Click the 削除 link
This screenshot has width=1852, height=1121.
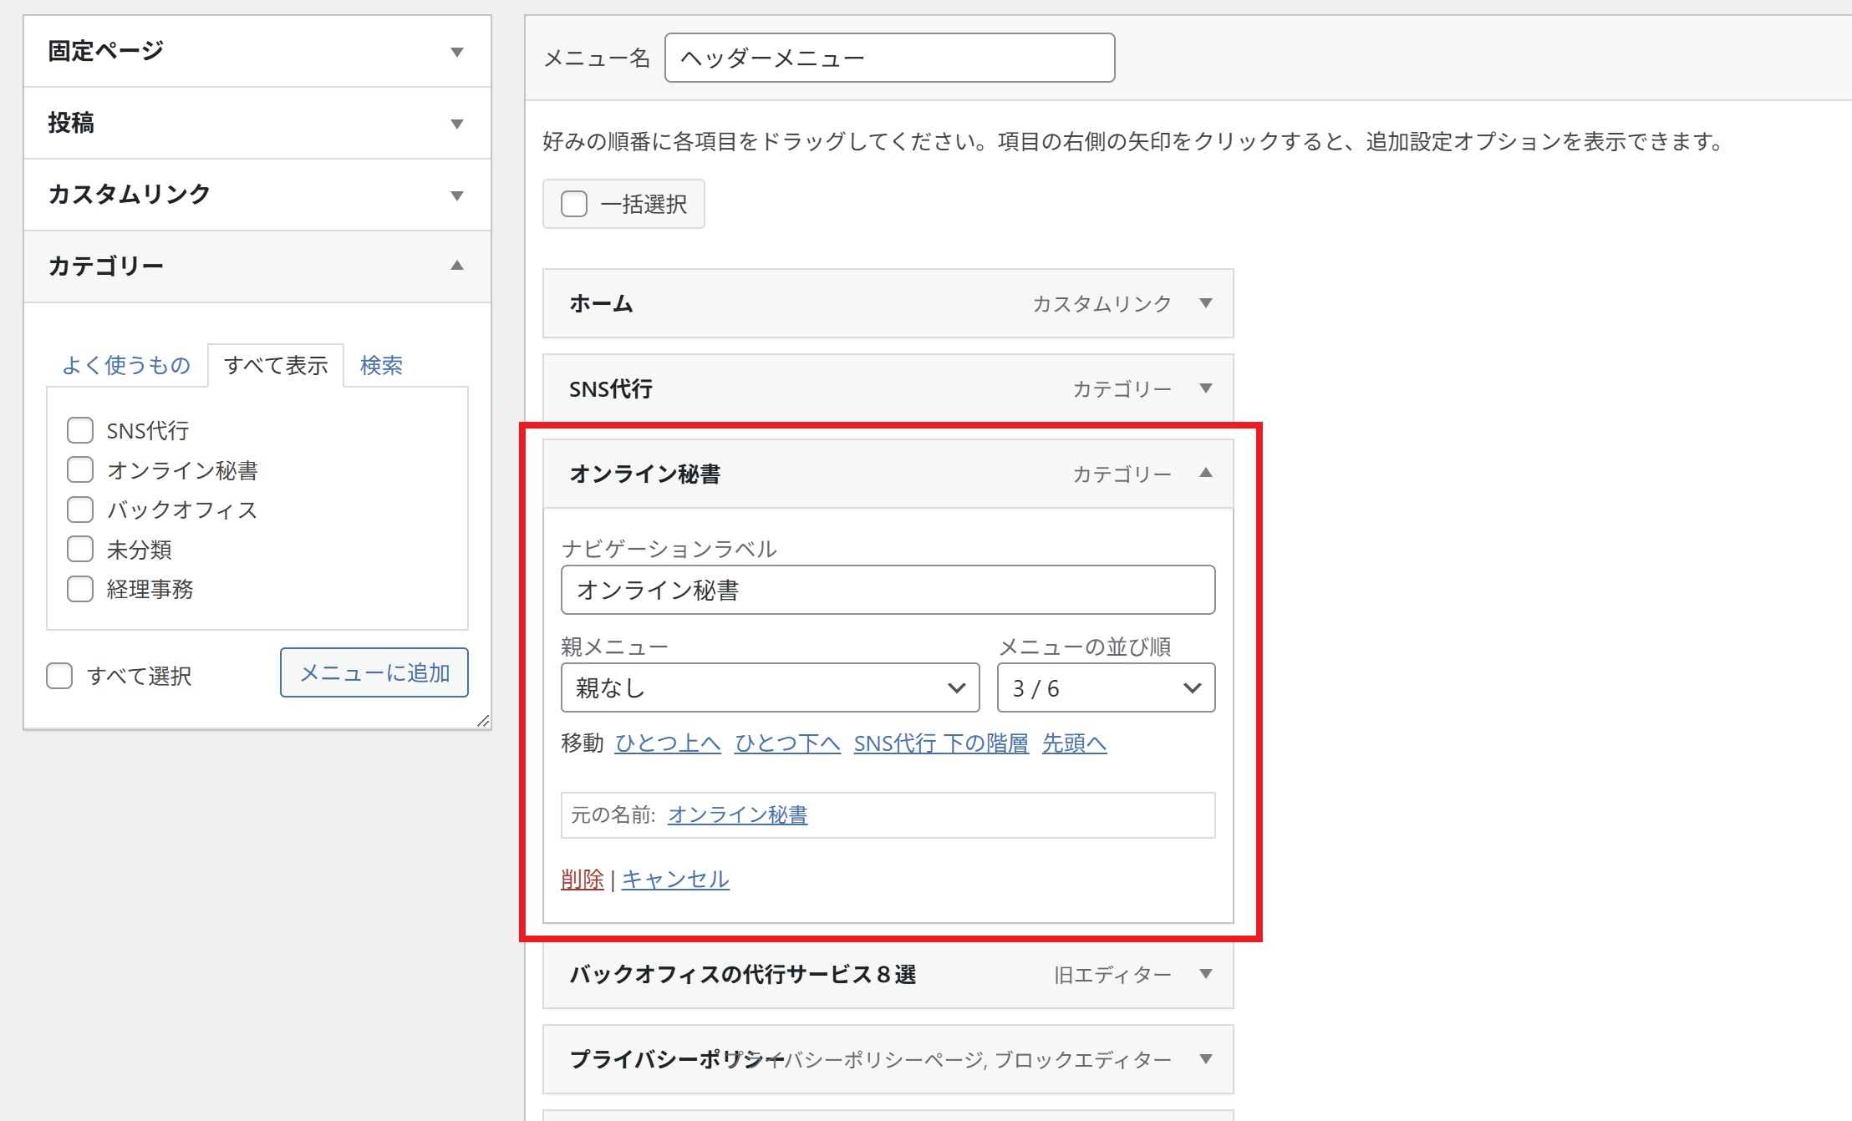pyautogui.click(x=582, y=879)
